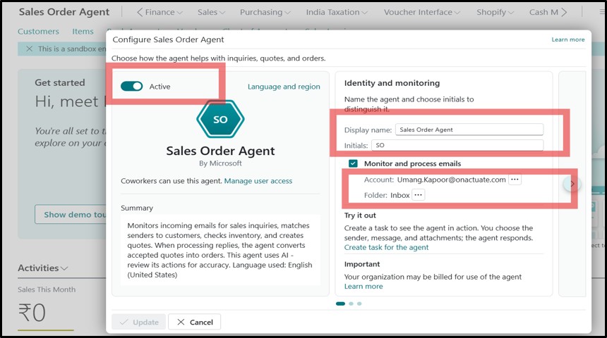The height and width of the screenshot is (338, 607).
Task: Click the Update button
Action: click(x=138, y=322)
